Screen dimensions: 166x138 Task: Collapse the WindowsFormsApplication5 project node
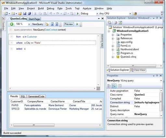(x=109, y=31)
